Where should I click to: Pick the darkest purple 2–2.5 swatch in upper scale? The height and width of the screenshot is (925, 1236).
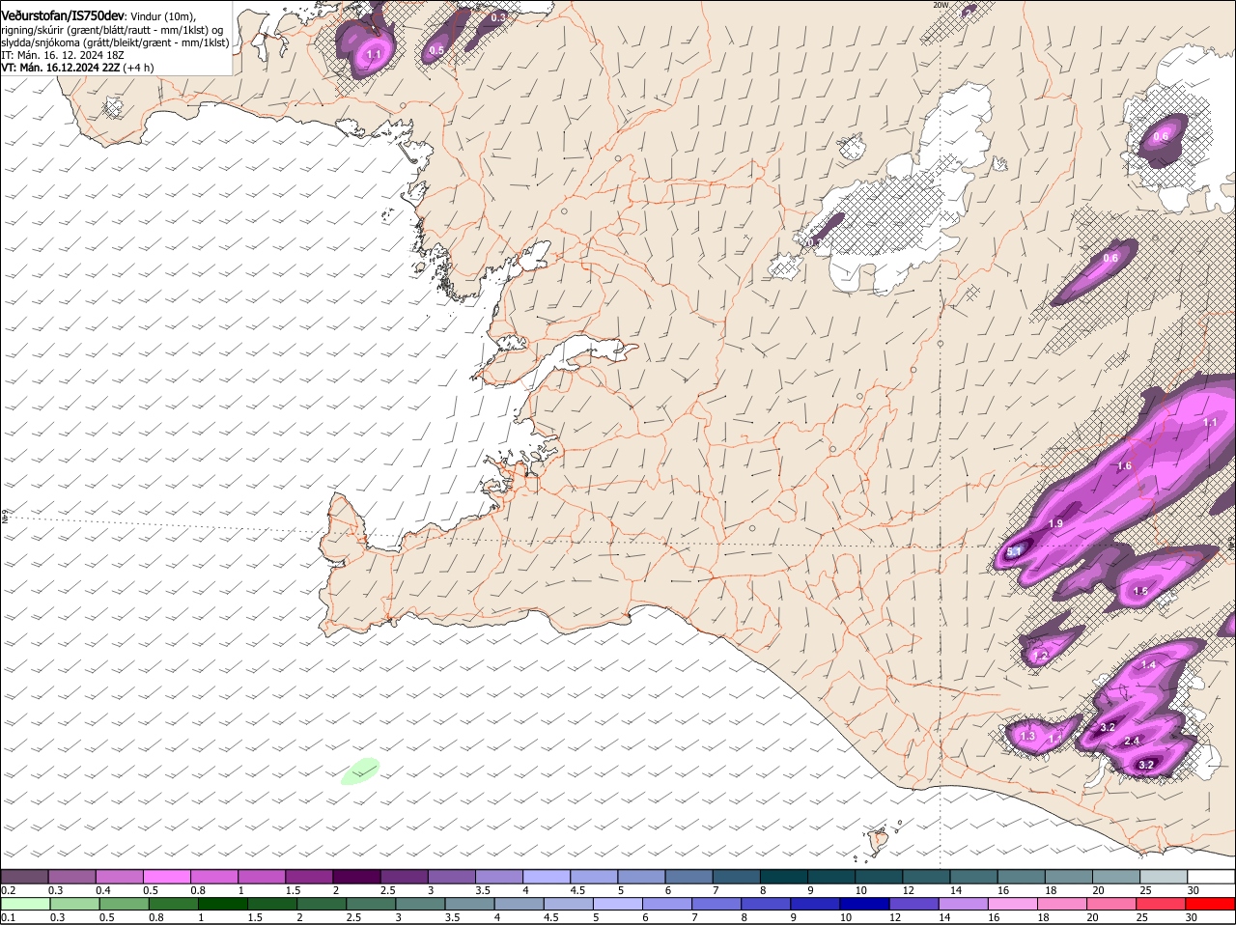coord(356,876)
